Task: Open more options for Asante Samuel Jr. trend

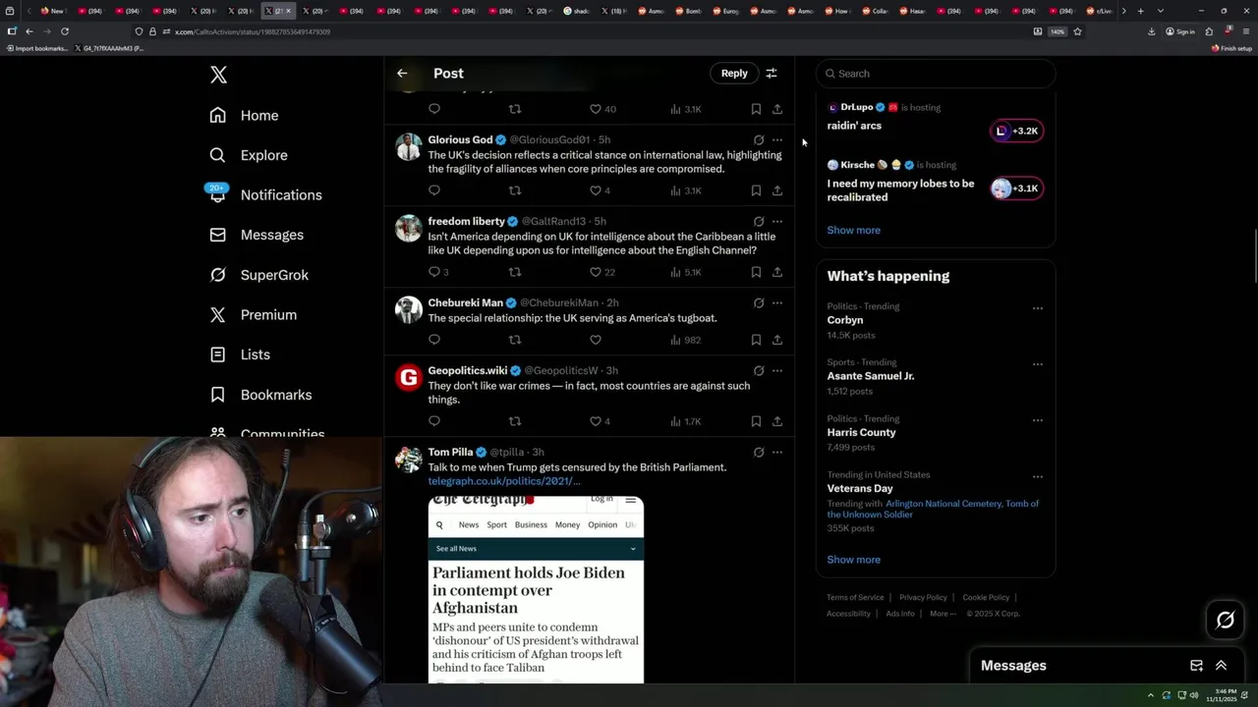Action: [1037, 364]
